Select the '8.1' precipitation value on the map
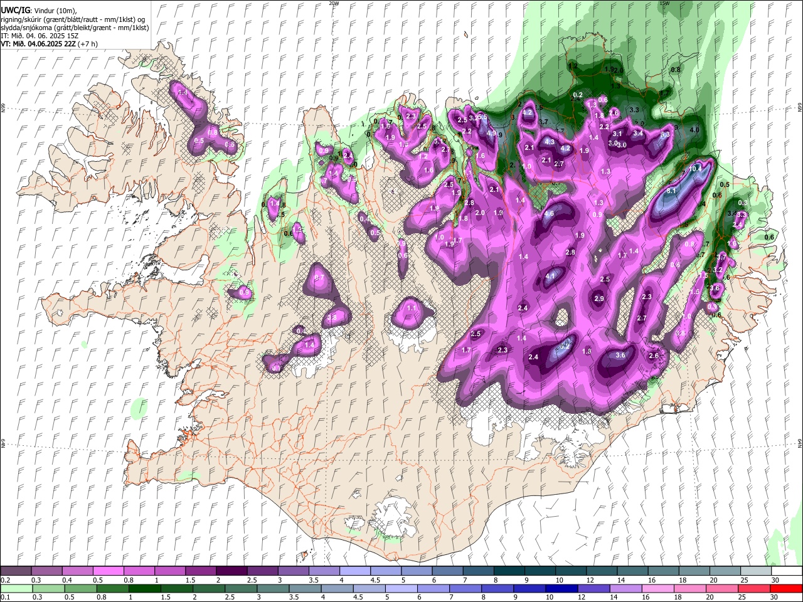Image resolution: width=803 pixels, height=602 pixels. point(671,191)
